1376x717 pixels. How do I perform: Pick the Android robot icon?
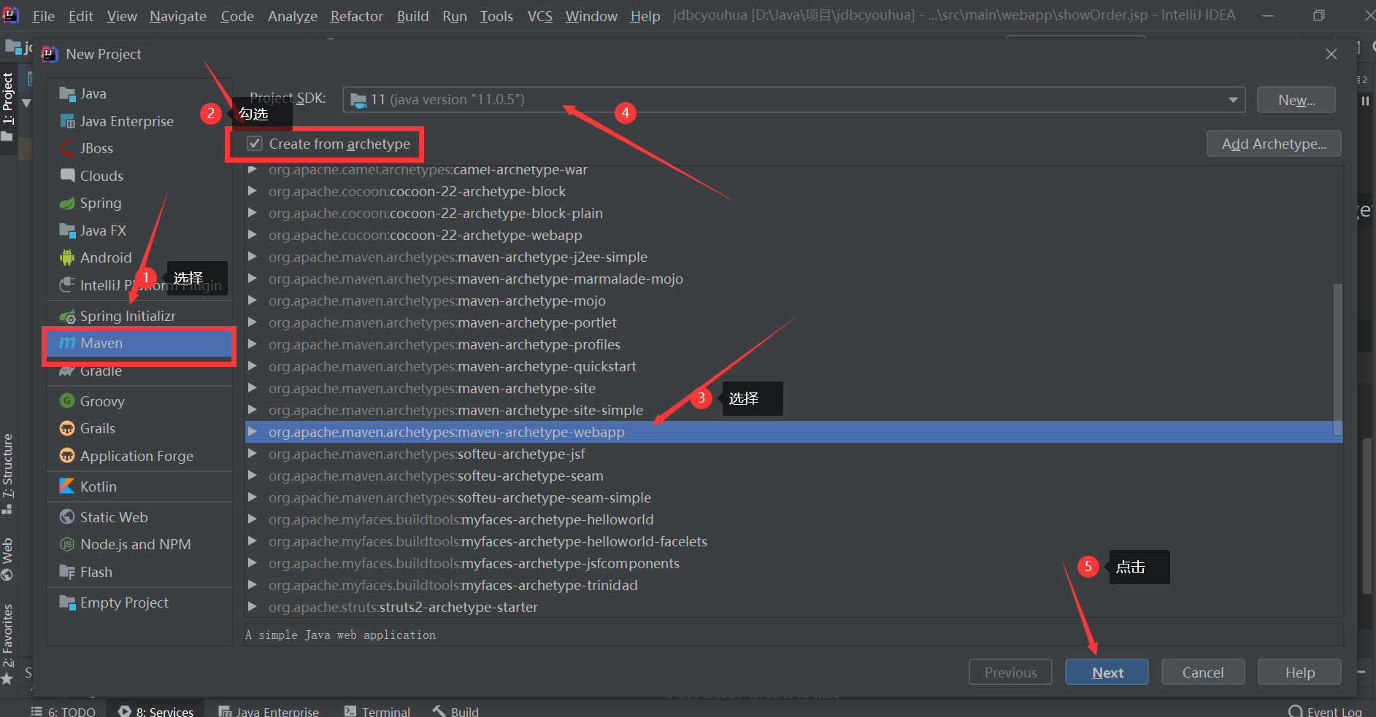(x=67, y=257)
